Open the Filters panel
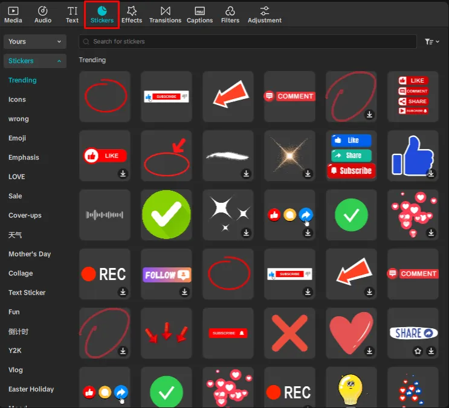This screenshot has width=449, height=408. click(x=230, y=14)
